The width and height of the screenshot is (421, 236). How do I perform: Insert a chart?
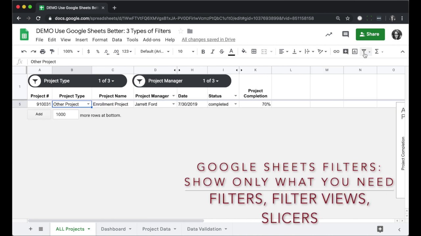355,51
